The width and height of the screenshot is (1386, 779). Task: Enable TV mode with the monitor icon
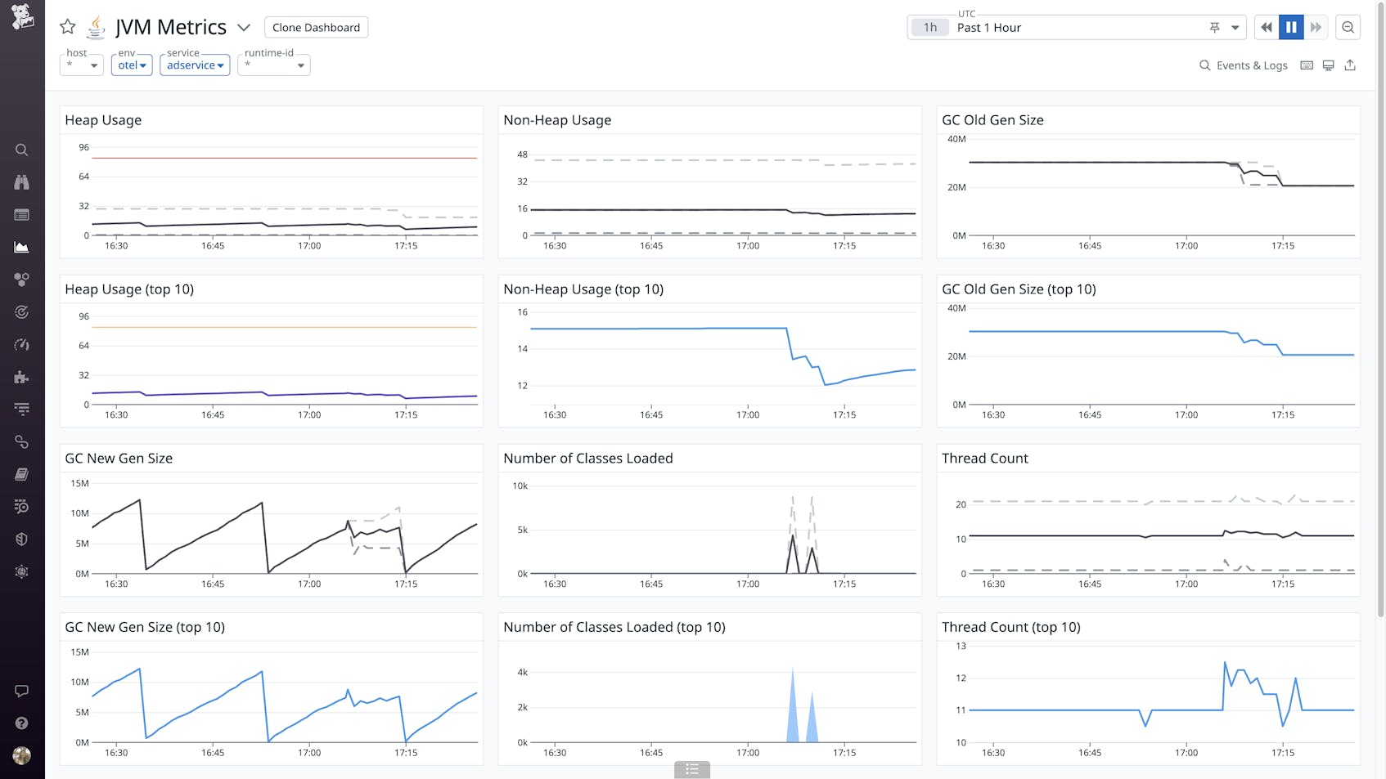[x=1328, y=65]
